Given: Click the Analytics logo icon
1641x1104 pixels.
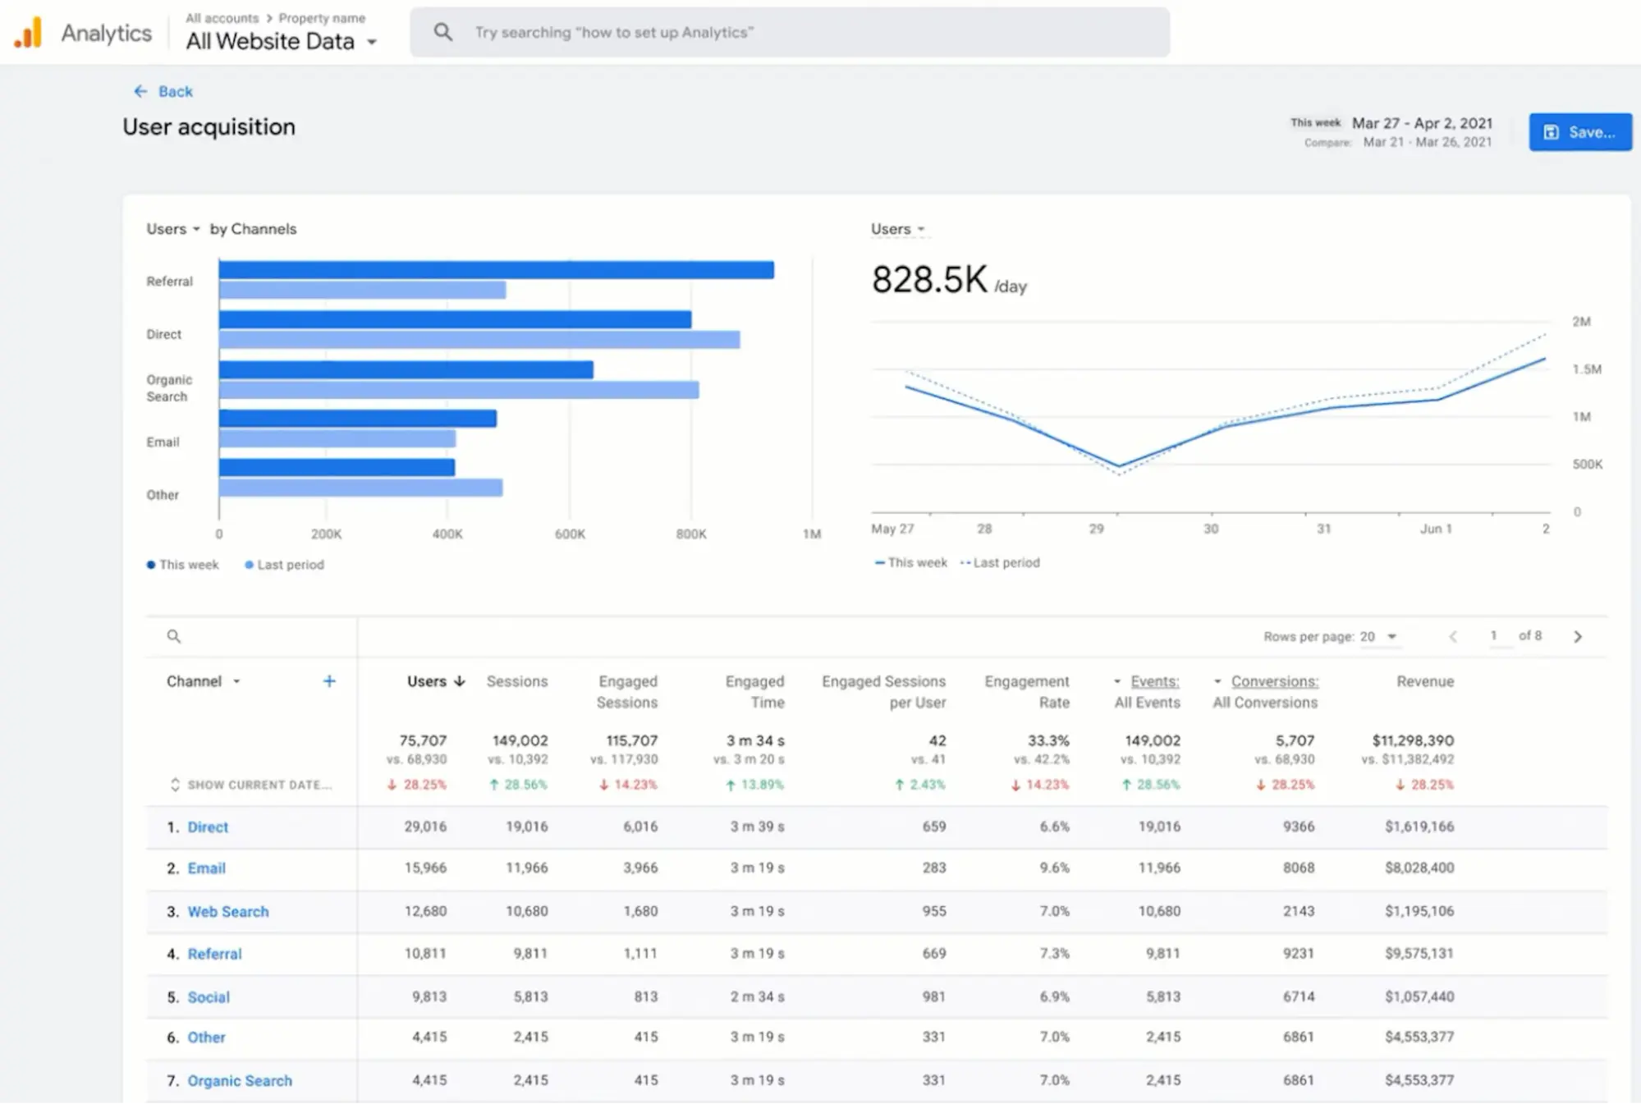Looking at the screenshot, I should 28,33.
